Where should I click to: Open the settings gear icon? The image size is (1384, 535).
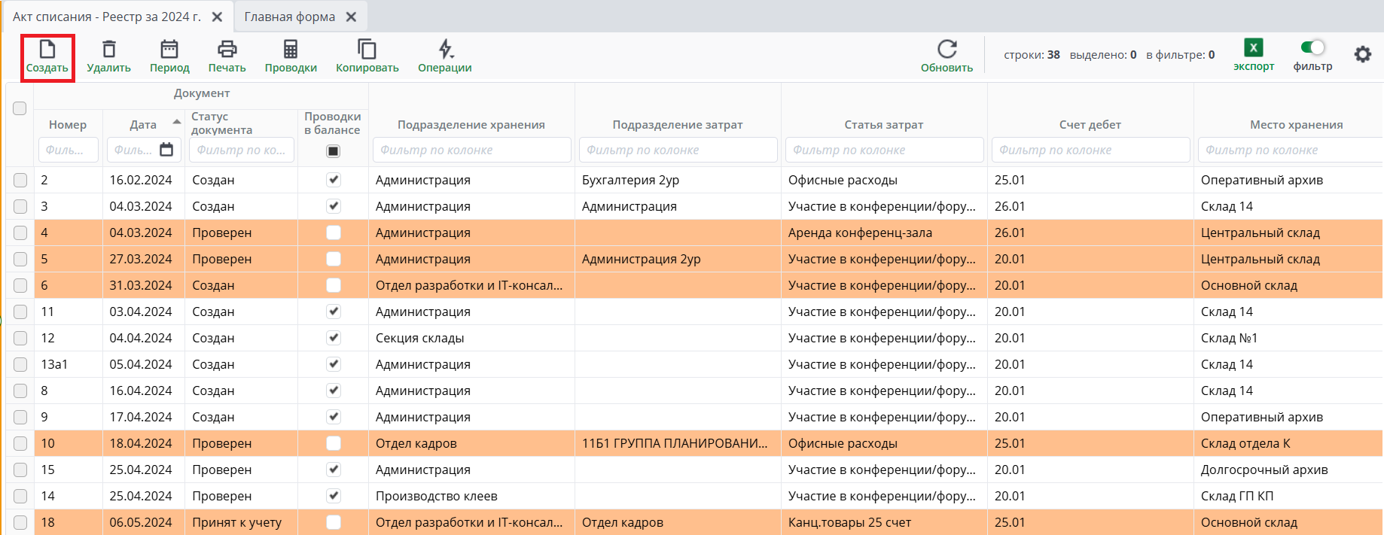click(1362, 54)
